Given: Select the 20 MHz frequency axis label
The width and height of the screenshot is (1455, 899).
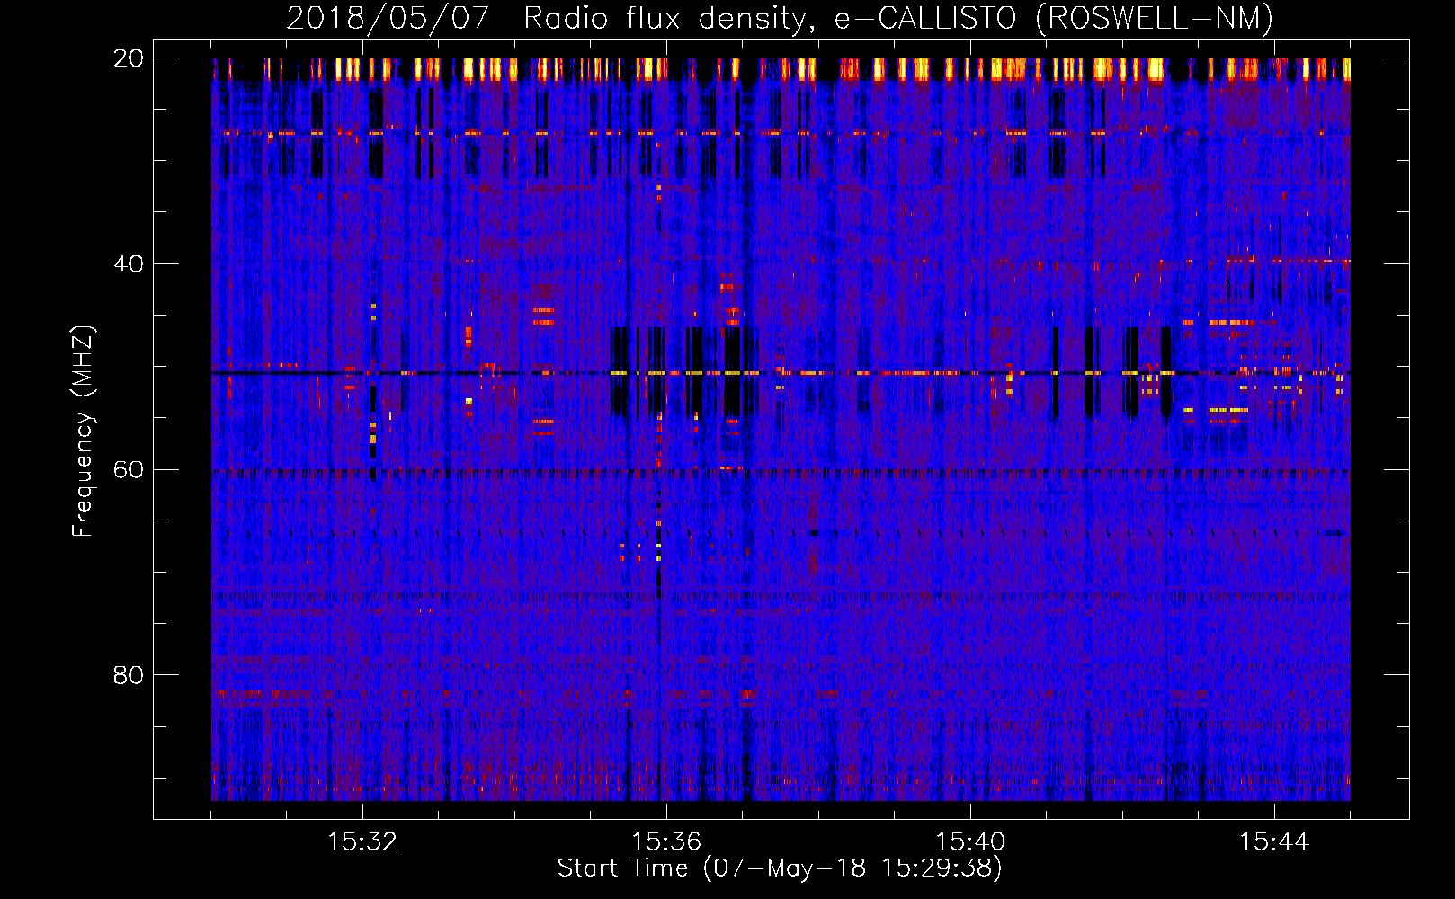Looking at the screenshot, I should pos(128,58).
